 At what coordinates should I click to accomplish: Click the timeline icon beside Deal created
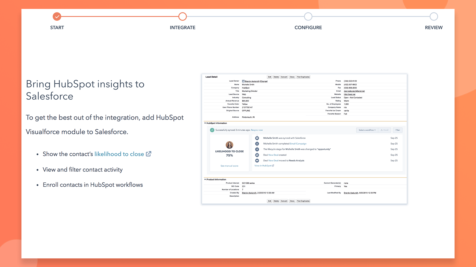[x=257, y=155]
